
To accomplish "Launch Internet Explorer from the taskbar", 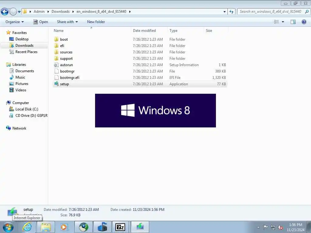I will coord(27,227).
